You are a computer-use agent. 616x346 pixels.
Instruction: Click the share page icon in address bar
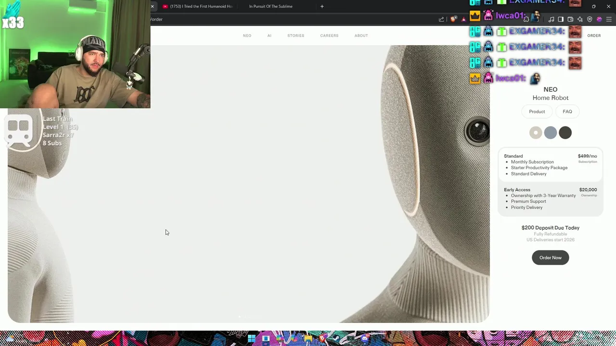point(441,19)
